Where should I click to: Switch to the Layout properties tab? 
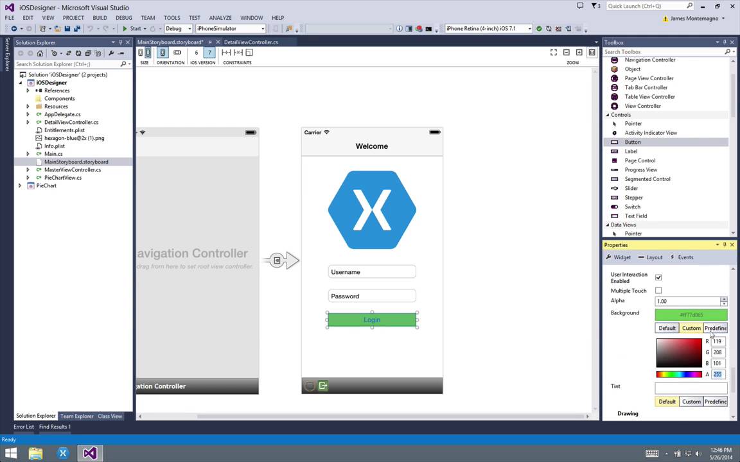tap(650, 257)
